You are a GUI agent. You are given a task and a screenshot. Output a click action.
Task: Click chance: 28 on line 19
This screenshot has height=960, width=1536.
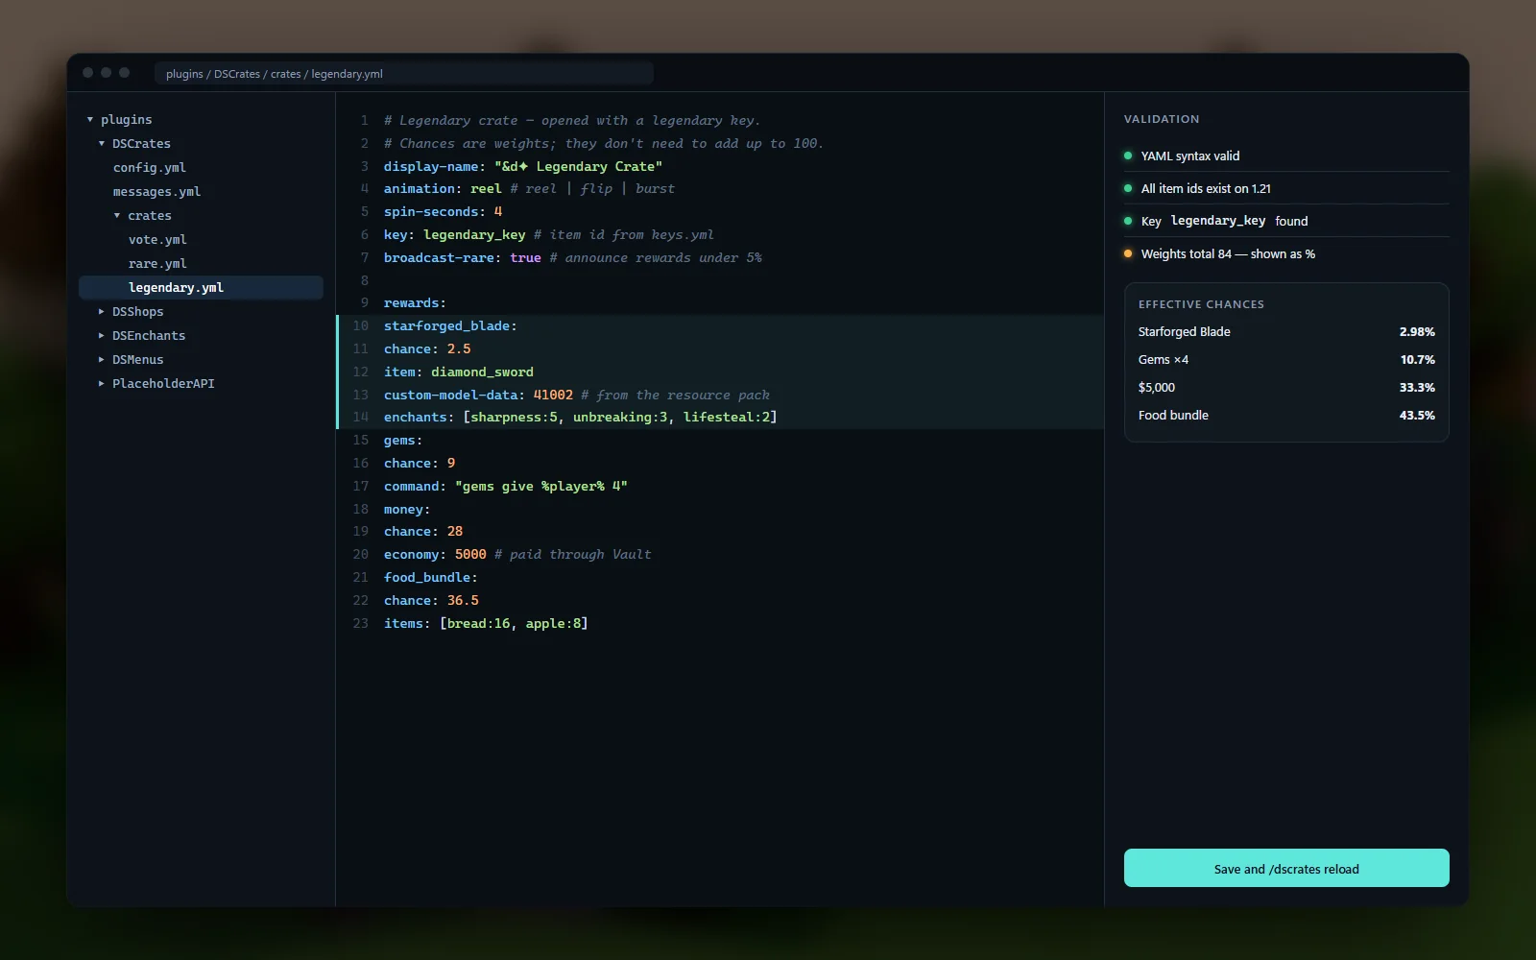[x=423, y=532]
